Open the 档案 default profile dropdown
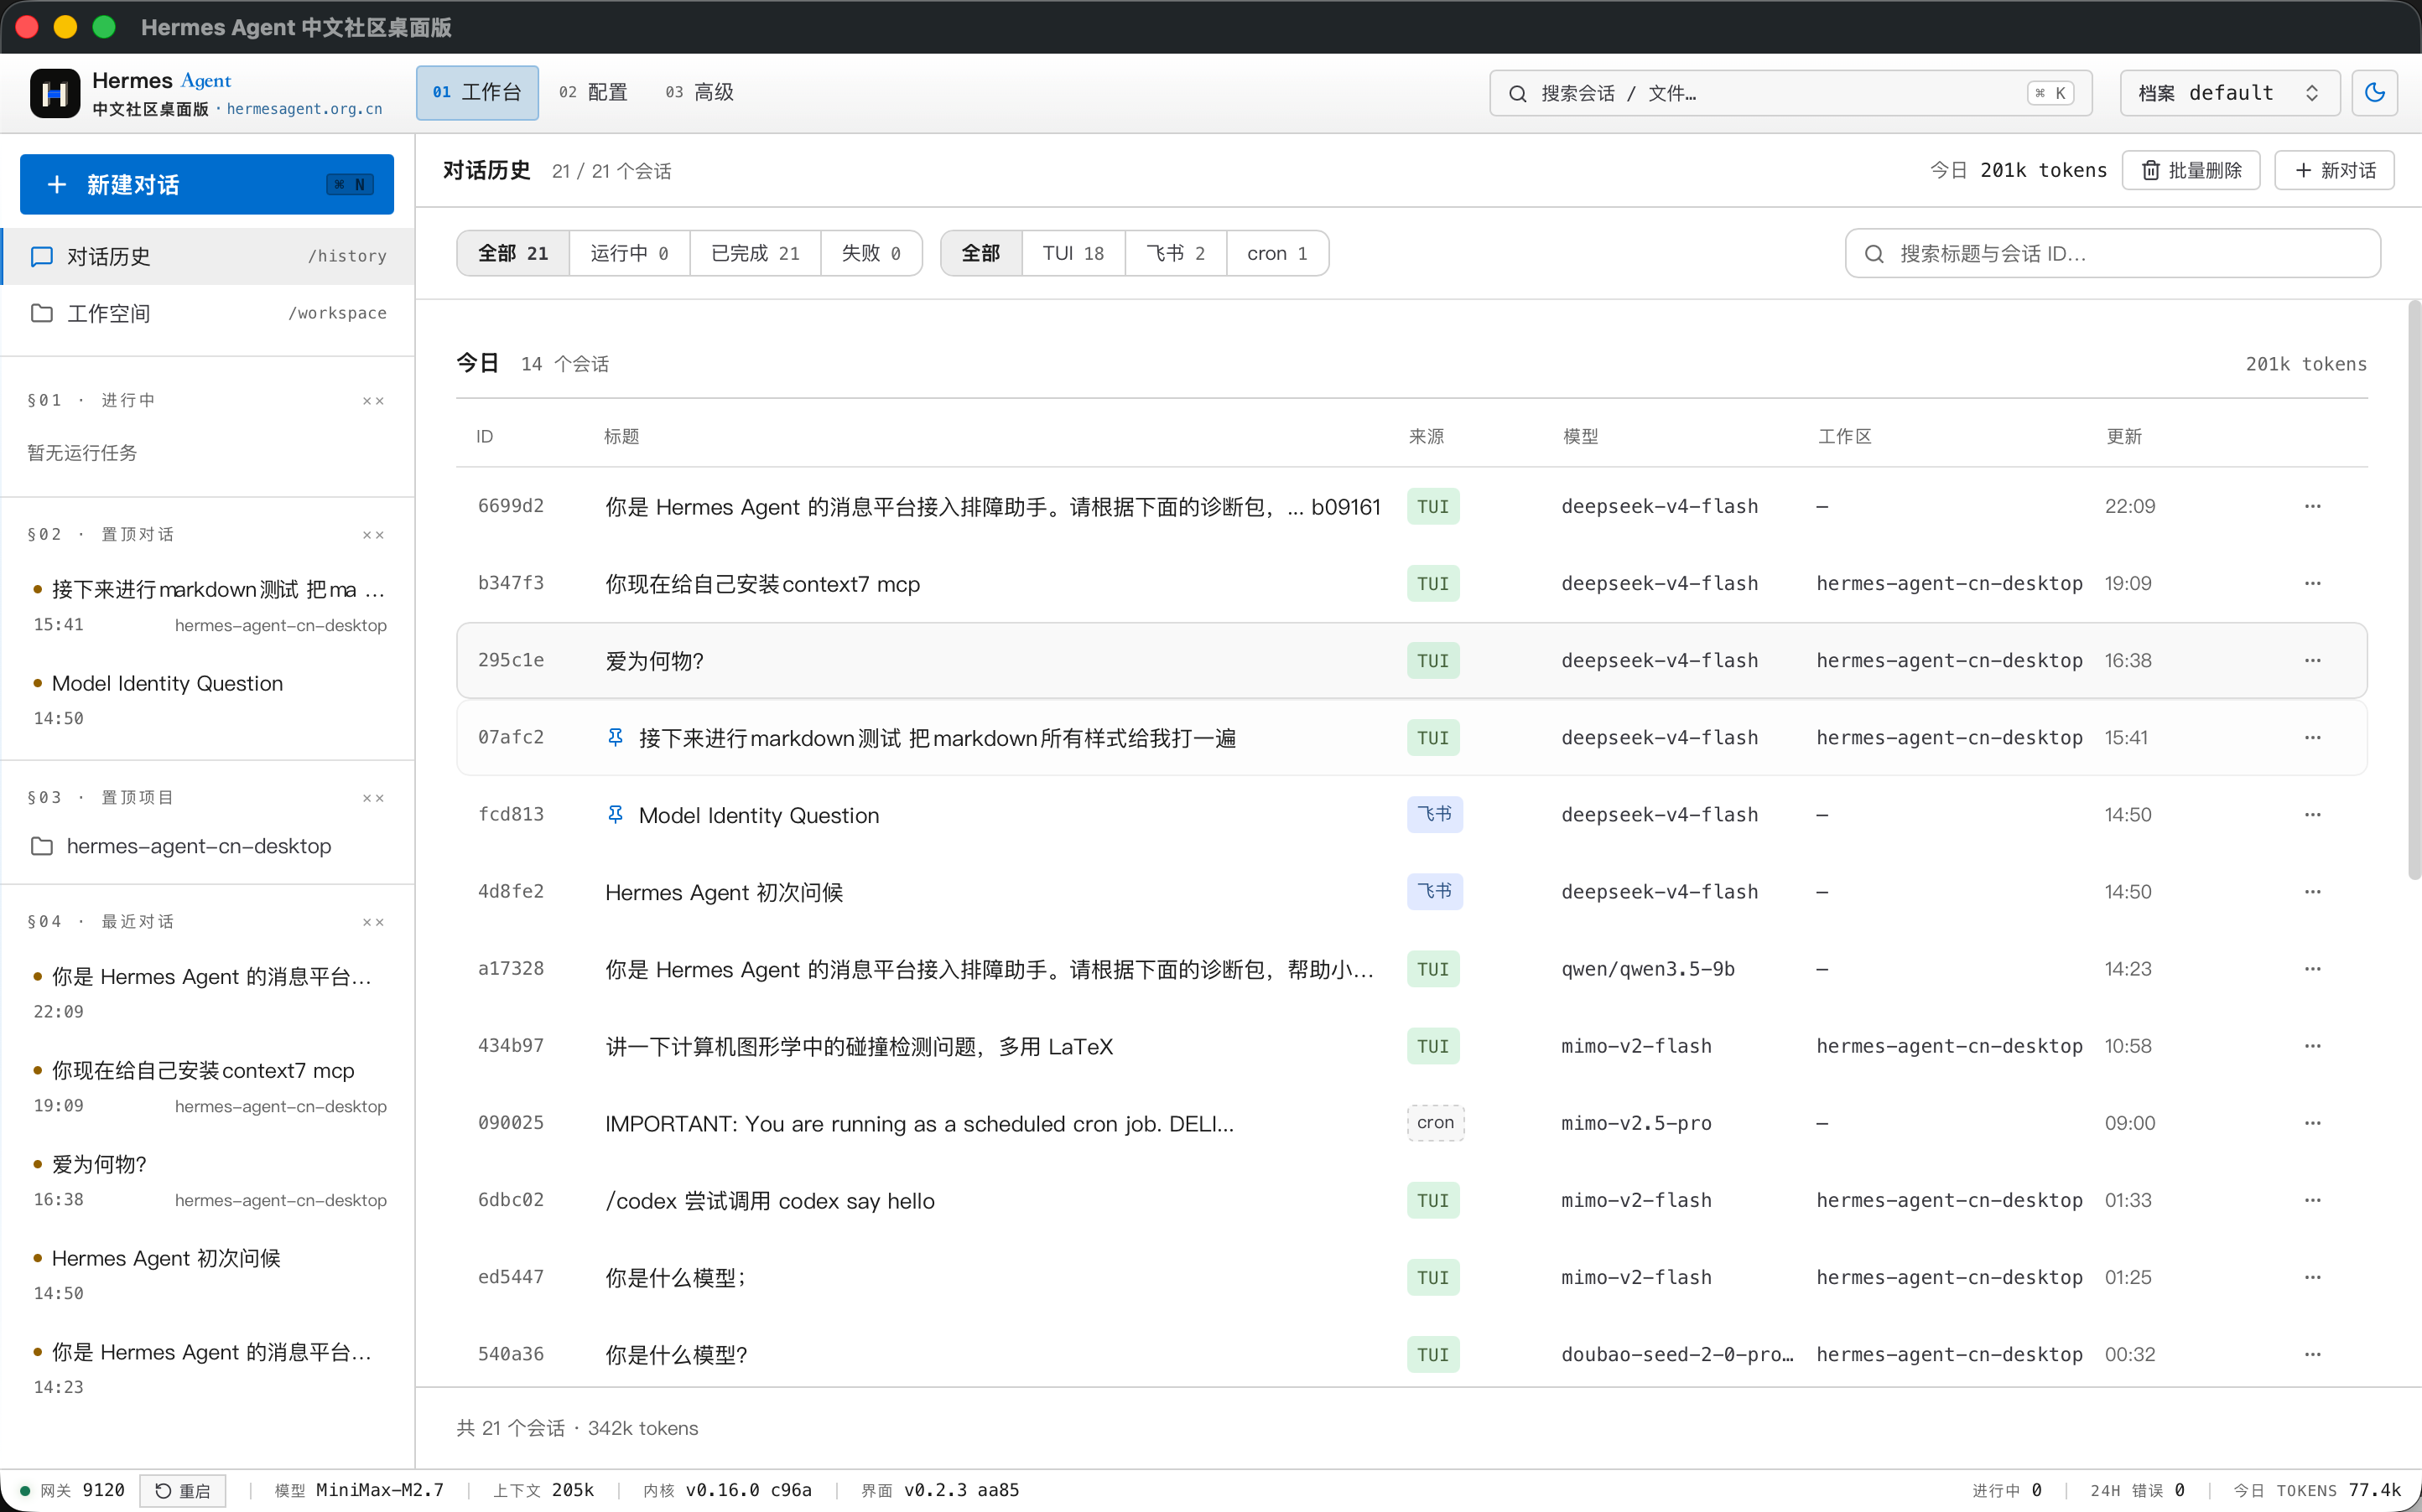The height and width of the screenshot is (1512, 2422). (x=2229, y=93)
